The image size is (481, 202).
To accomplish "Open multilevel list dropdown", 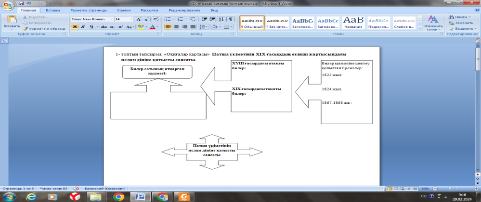I will (x=197, y=19).
